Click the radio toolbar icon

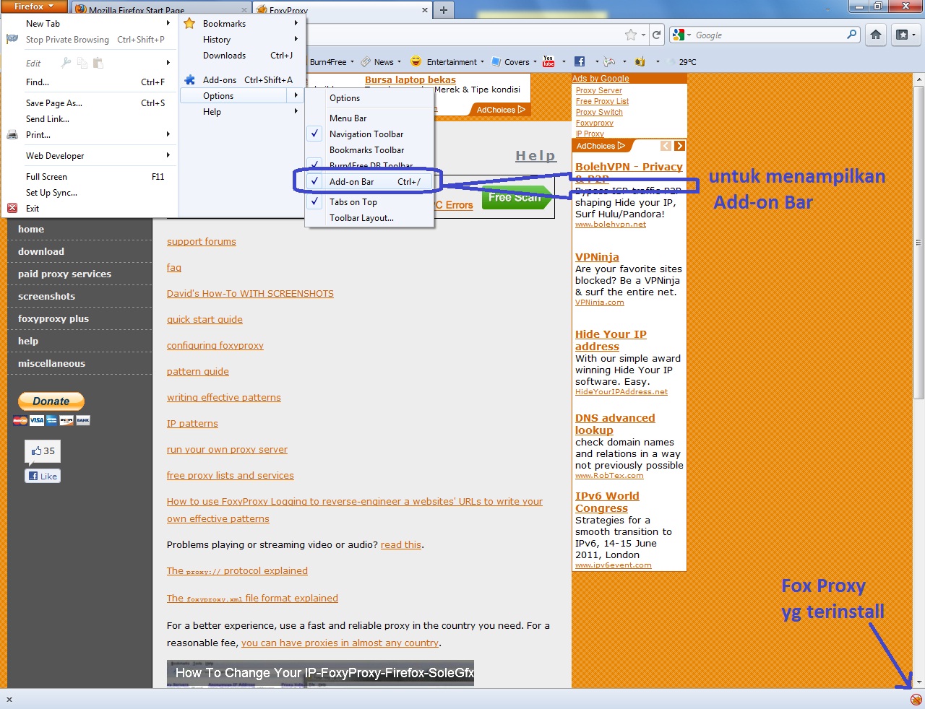tap(640, 61)
